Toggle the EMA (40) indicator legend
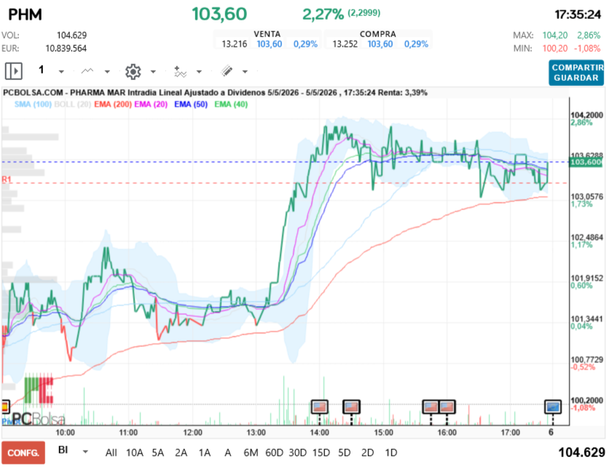Image resolution: width=615 pixels, height=468 pixels. pos(231,104)
